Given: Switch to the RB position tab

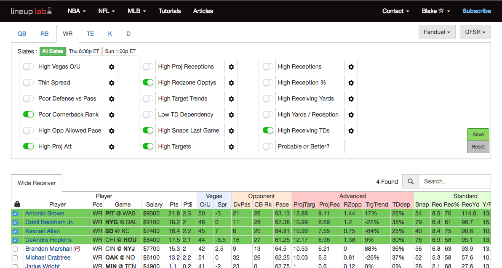Looking at the screenshot, I should [x=45, y=34].
